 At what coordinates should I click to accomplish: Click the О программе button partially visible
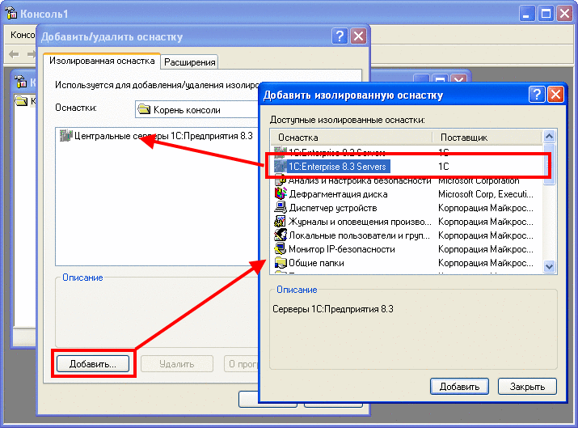click(242, 364)
